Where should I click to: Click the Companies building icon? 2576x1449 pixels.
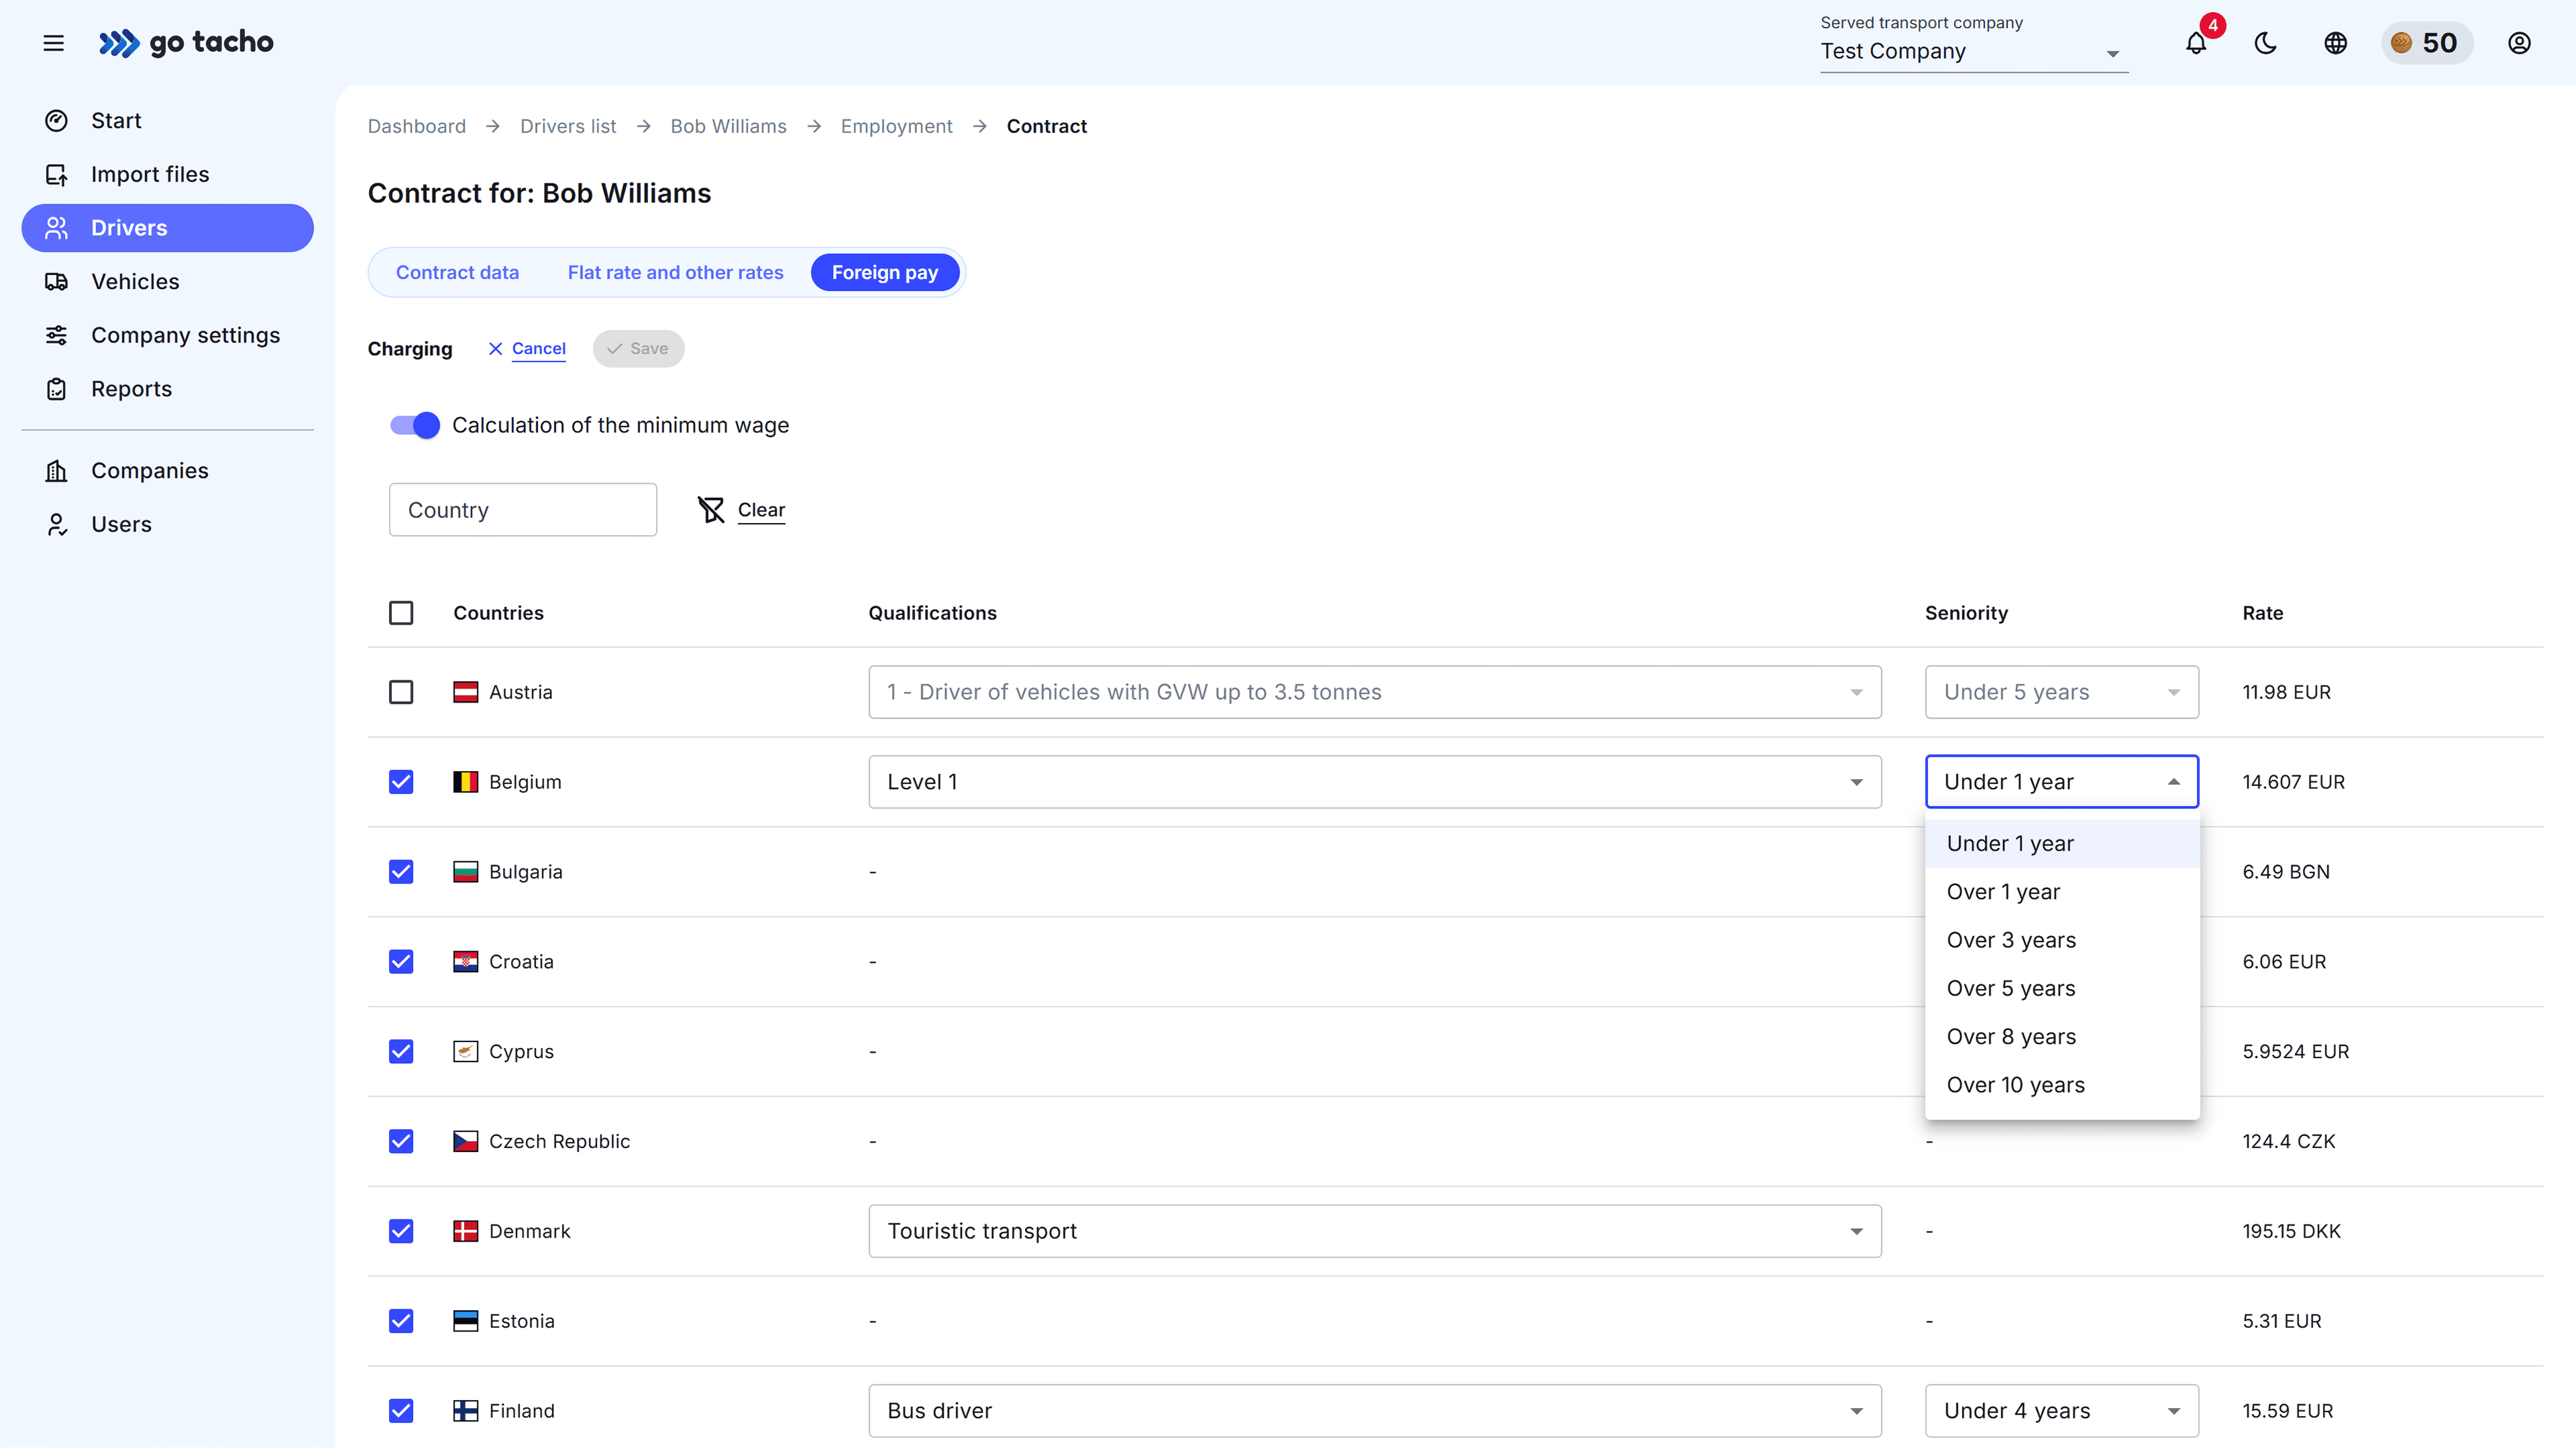[x=57, y=471]
